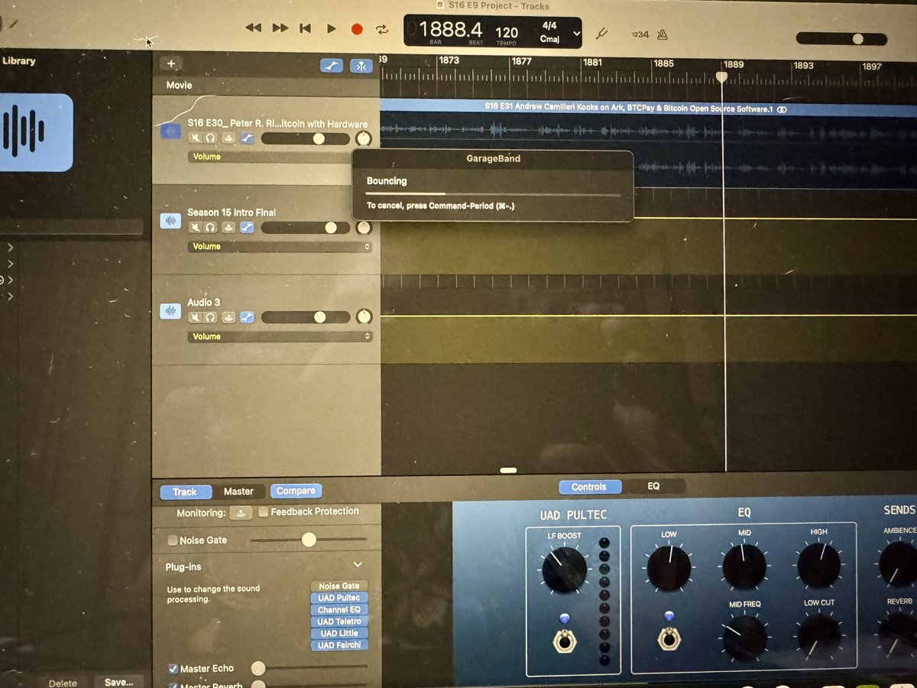Flip the UAD Pultec toggle switch
Viewport: 917px width, 688px height.
coord(564,641)
